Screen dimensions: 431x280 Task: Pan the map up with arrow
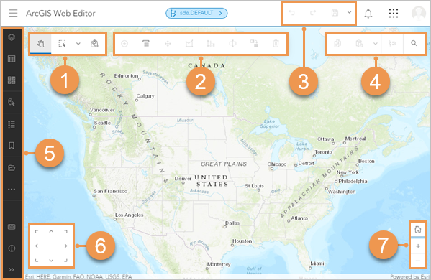click(51, 231)
